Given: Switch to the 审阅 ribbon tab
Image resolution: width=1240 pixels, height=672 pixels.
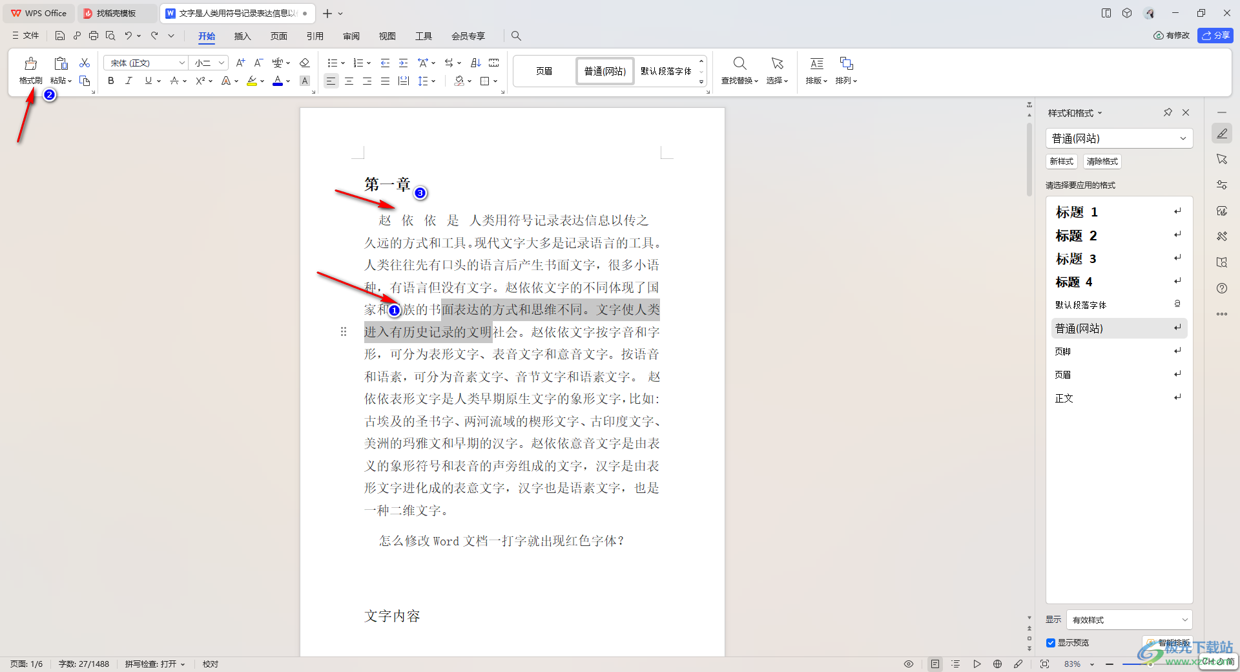Looking at the screenshot, I should [x=351, y=36].
